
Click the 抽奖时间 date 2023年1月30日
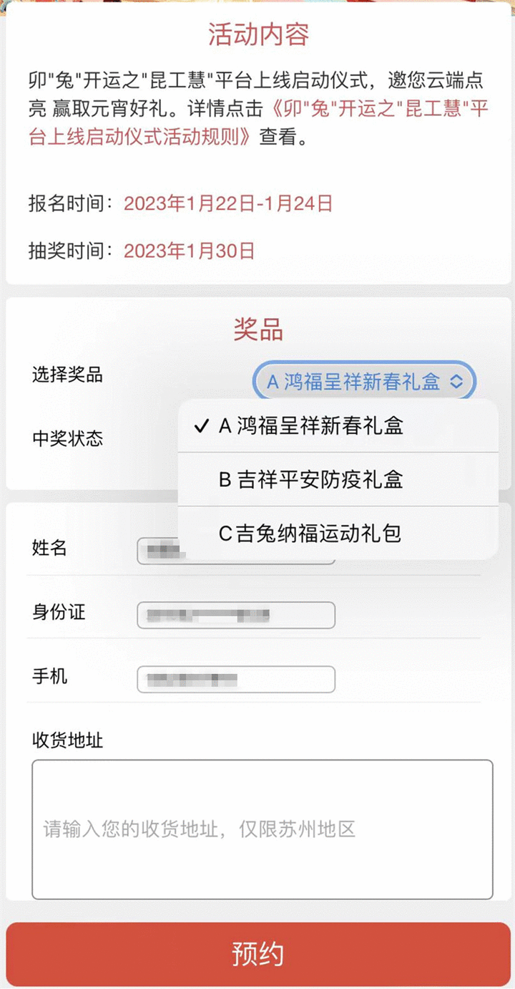click(190, 251)
